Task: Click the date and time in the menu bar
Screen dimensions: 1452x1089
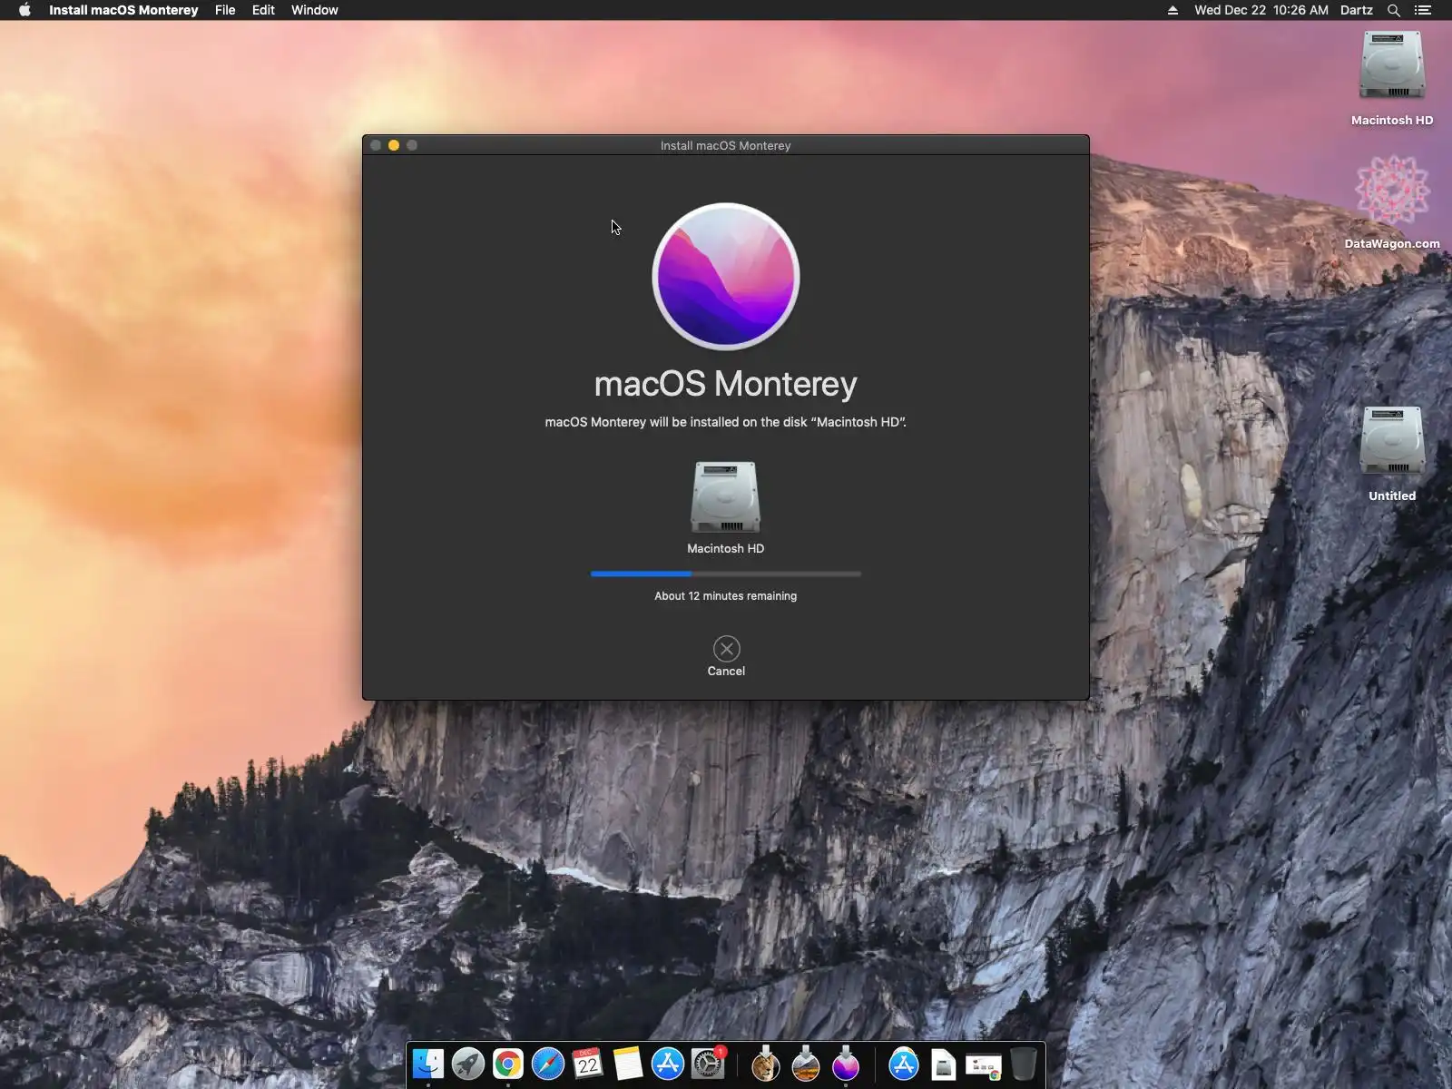Action: tap(1261, 10)
